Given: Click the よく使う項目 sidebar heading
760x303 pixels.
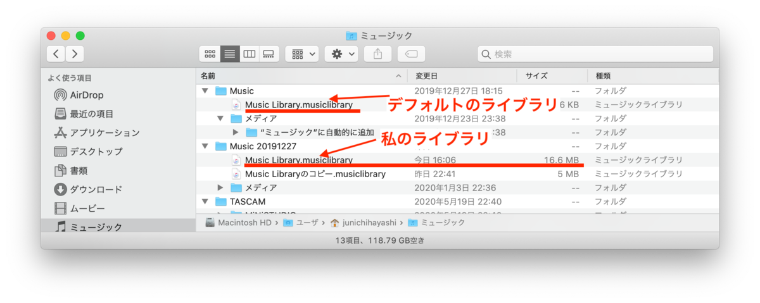Looking at the screenshot, I should [x=70, y=78].
